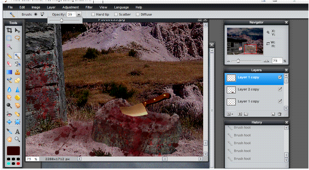Hide the Layer 2 copy layer
Screen dimensions: 309x170
click(280, 89)
